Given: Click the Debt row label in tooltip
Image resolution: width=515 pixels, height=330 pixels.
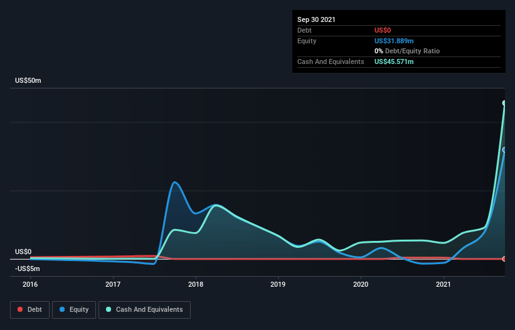Looking at the screenshot, I should (x=304, y=30).
